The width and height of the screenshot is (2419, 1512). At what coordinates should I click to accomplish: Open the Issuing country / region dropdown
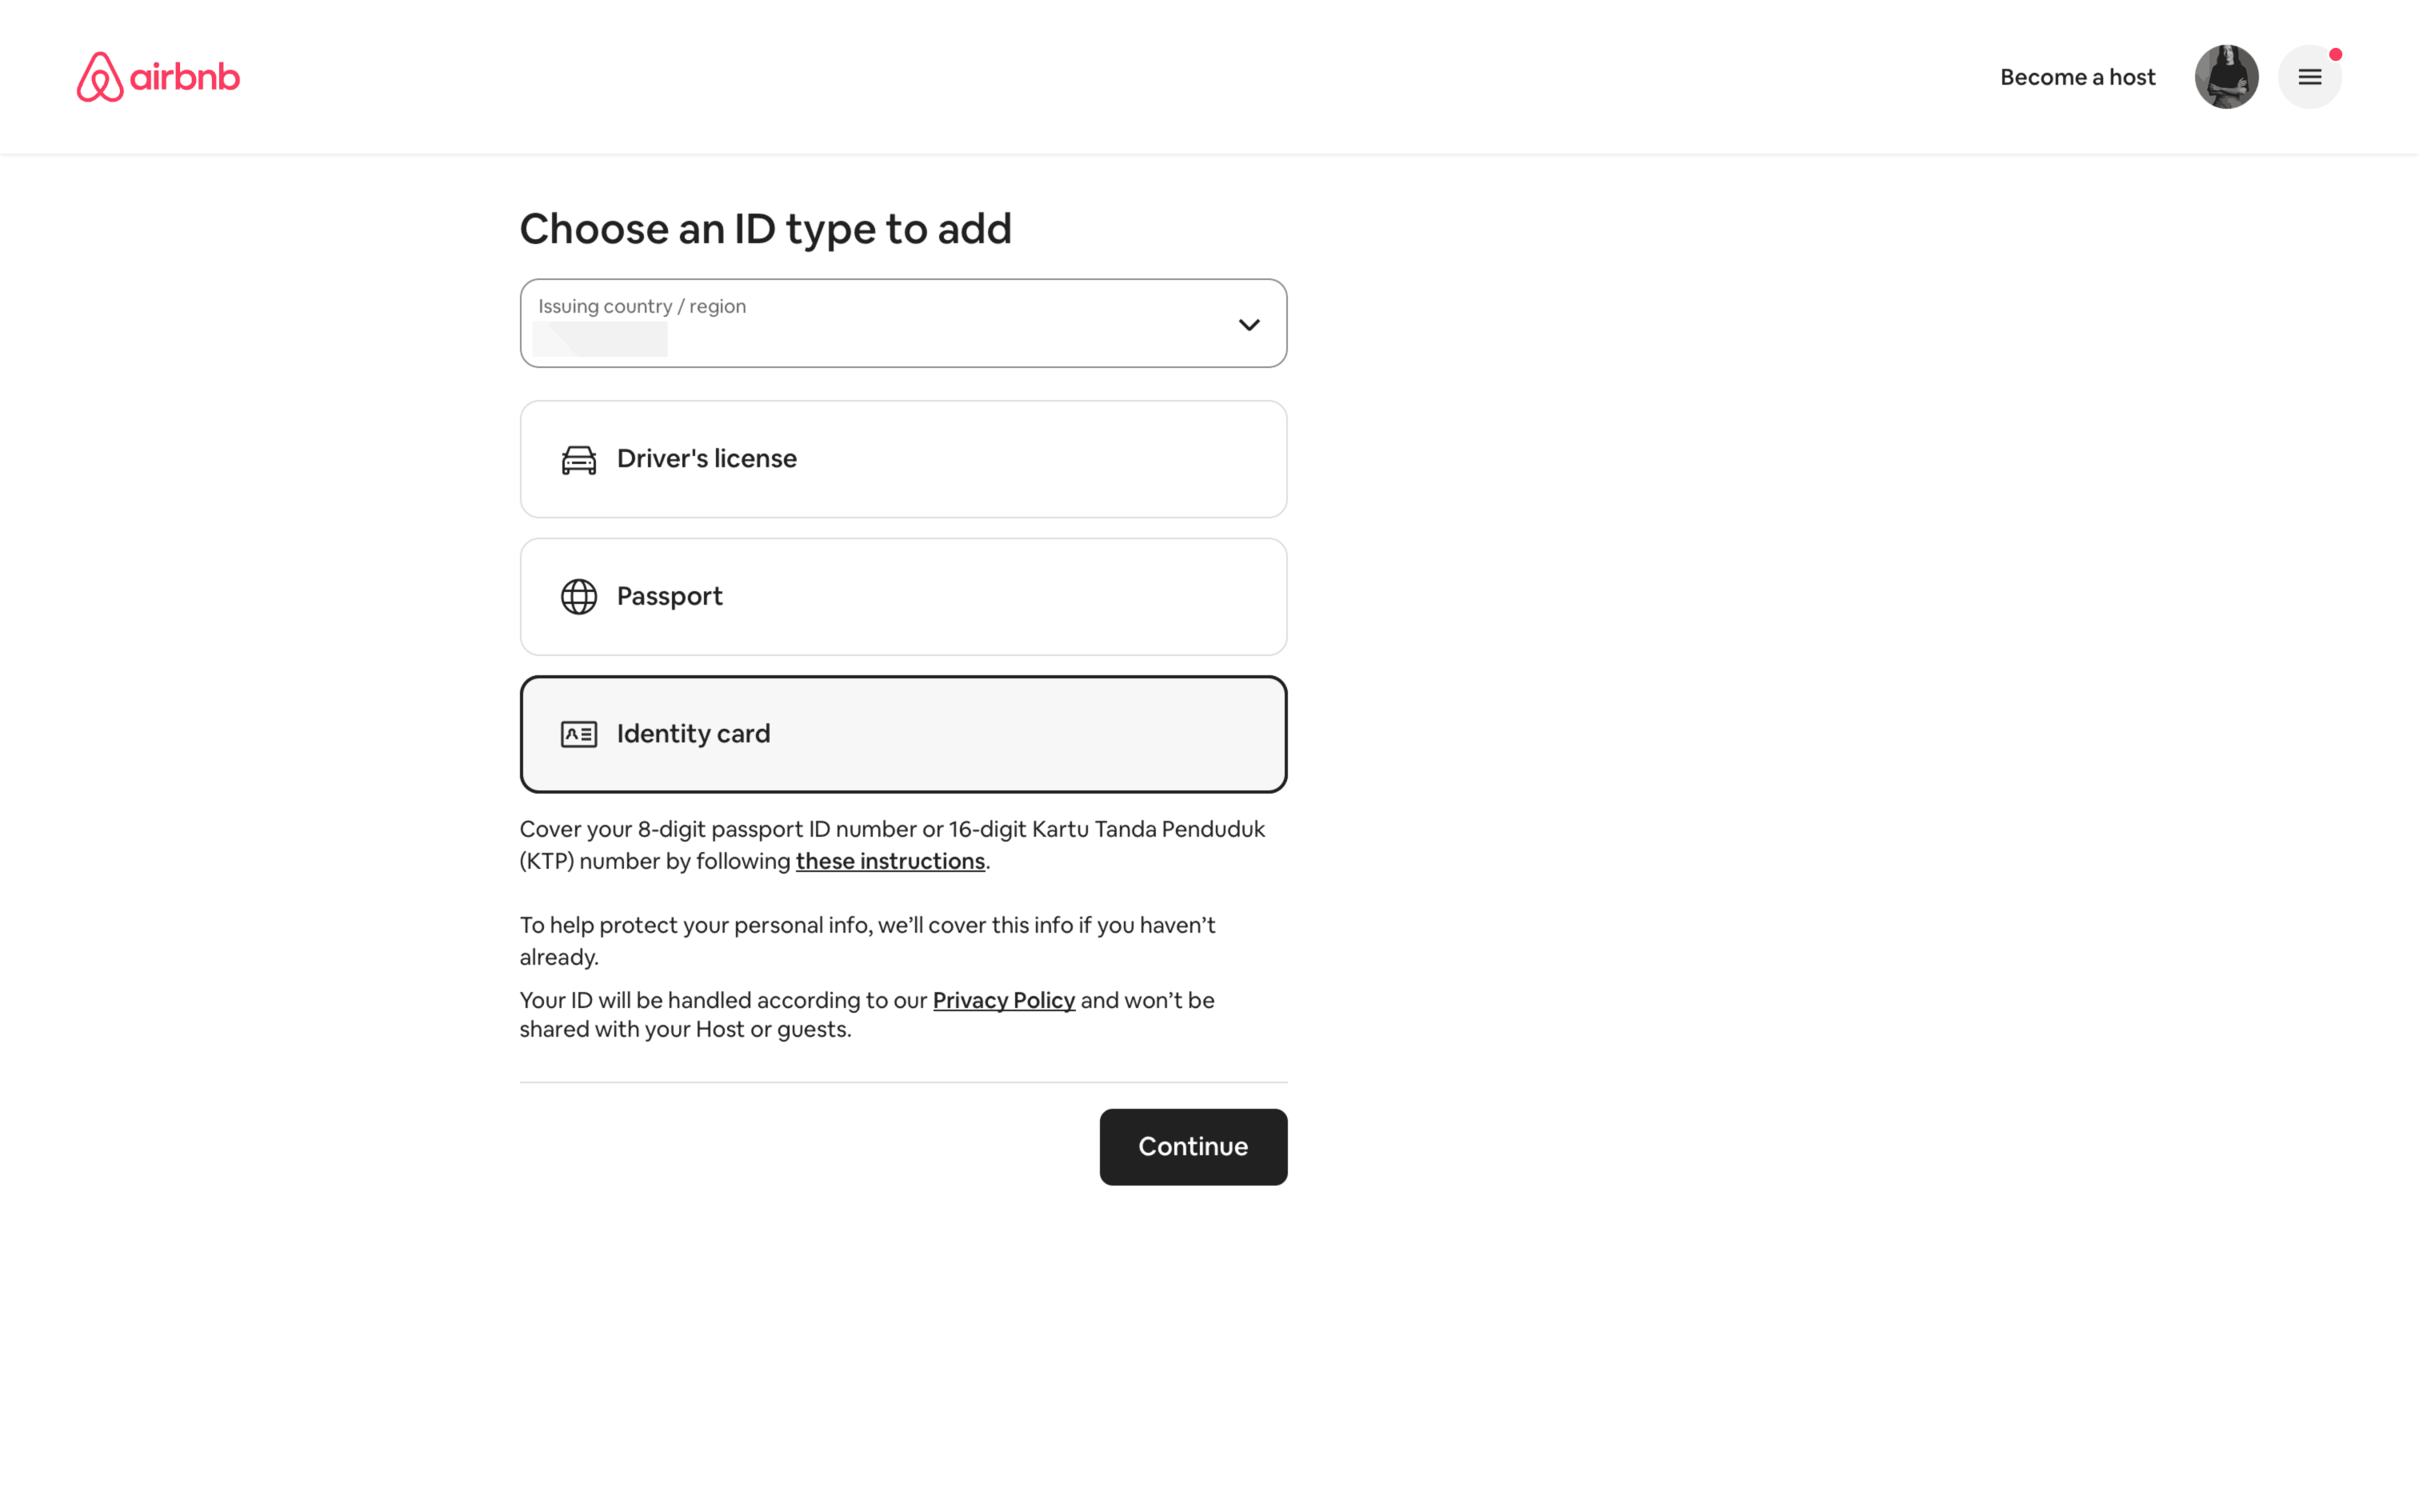click(x=902, y=323)
